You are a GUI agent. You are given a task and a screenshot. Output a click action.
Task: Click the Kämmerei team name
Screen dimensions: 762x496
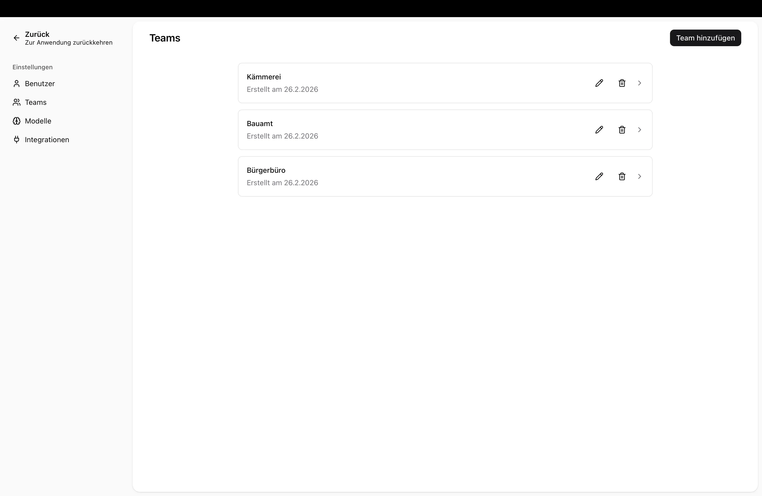click(264, 77)
